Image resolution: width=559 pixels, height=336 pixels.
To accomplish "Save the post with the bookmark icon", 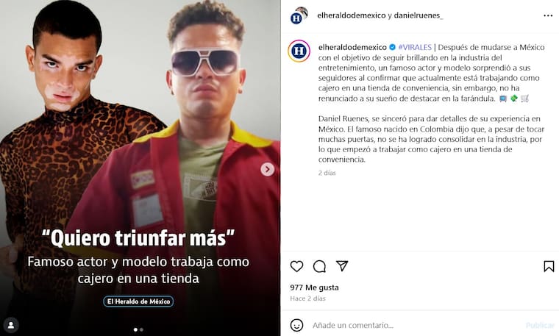I will click(x=549, y=266).
